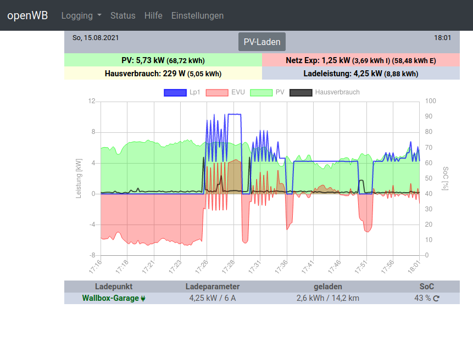Open the Hilfe menu item
Image resolution: width=473 pixels, height=342 pixels.
[x=153, y=15]
